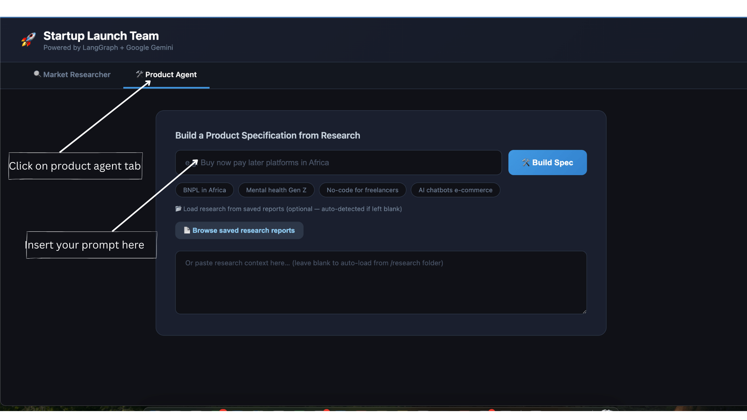Click the folder icon next to load research text
Viewport: 747px width, 420px height.
tap(178, 208)
